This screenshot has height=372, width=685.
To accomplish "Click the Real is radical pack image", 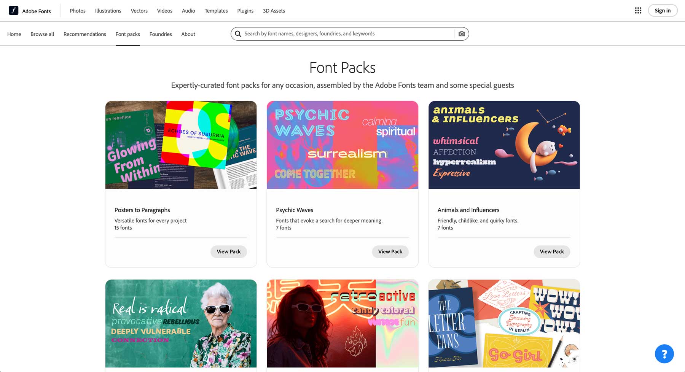I will pos(181,324).
